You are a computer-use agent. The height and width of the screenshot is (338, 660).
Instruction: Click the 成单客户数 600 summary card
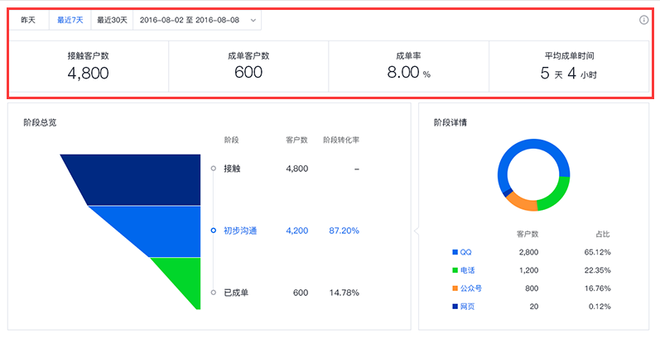[x=248, y=66]
